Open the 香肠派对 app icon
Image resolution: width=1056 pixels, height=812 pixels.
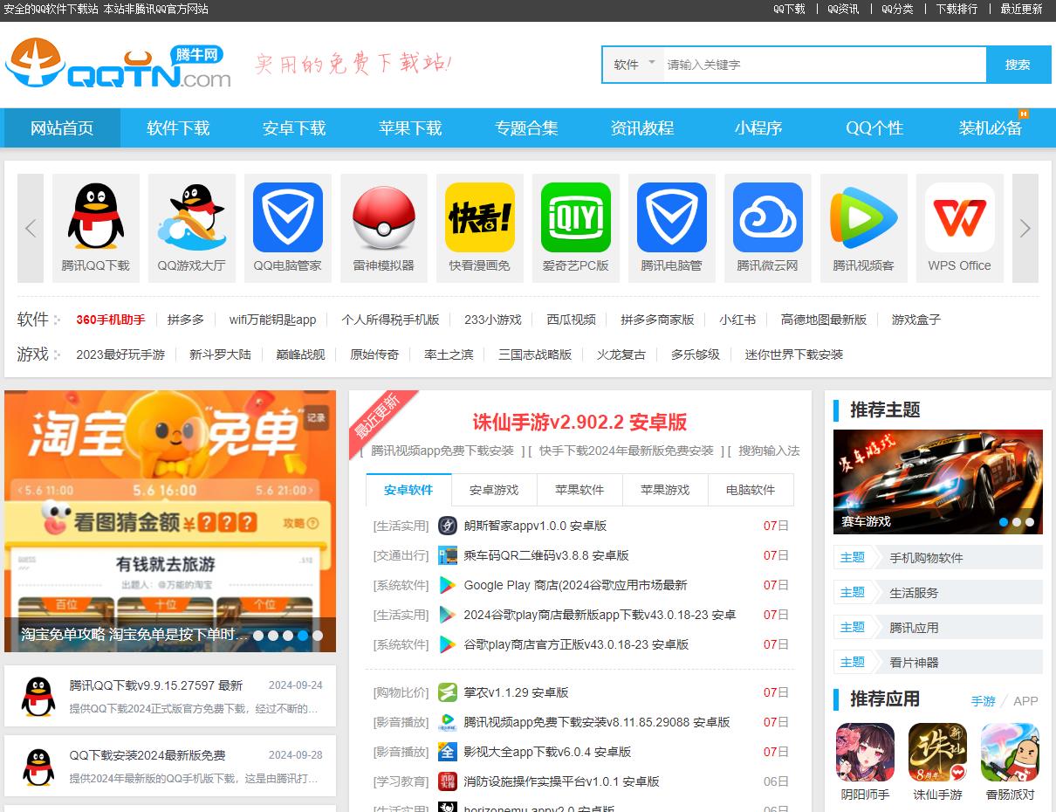[x=1010, y=752]
